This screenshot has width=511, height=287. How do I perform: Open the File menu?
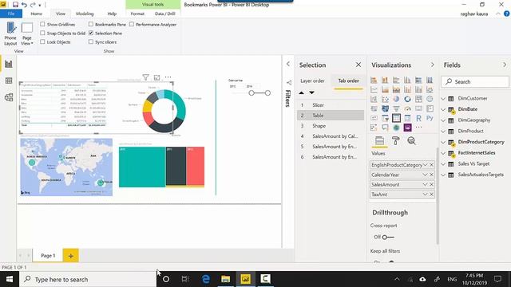pos(11,14)
